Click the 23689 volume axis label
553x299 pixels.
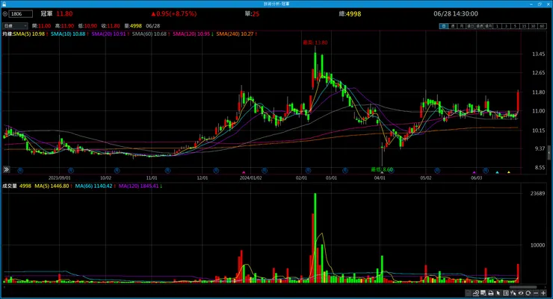point(538,193)
